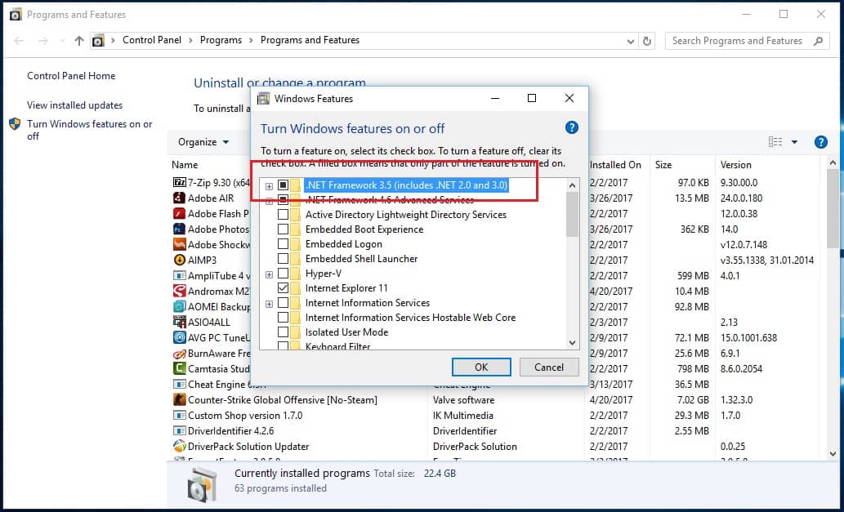The image size is (844, 512).
Task: Click Turn Windows features on or off
Action: coord(89,130)
